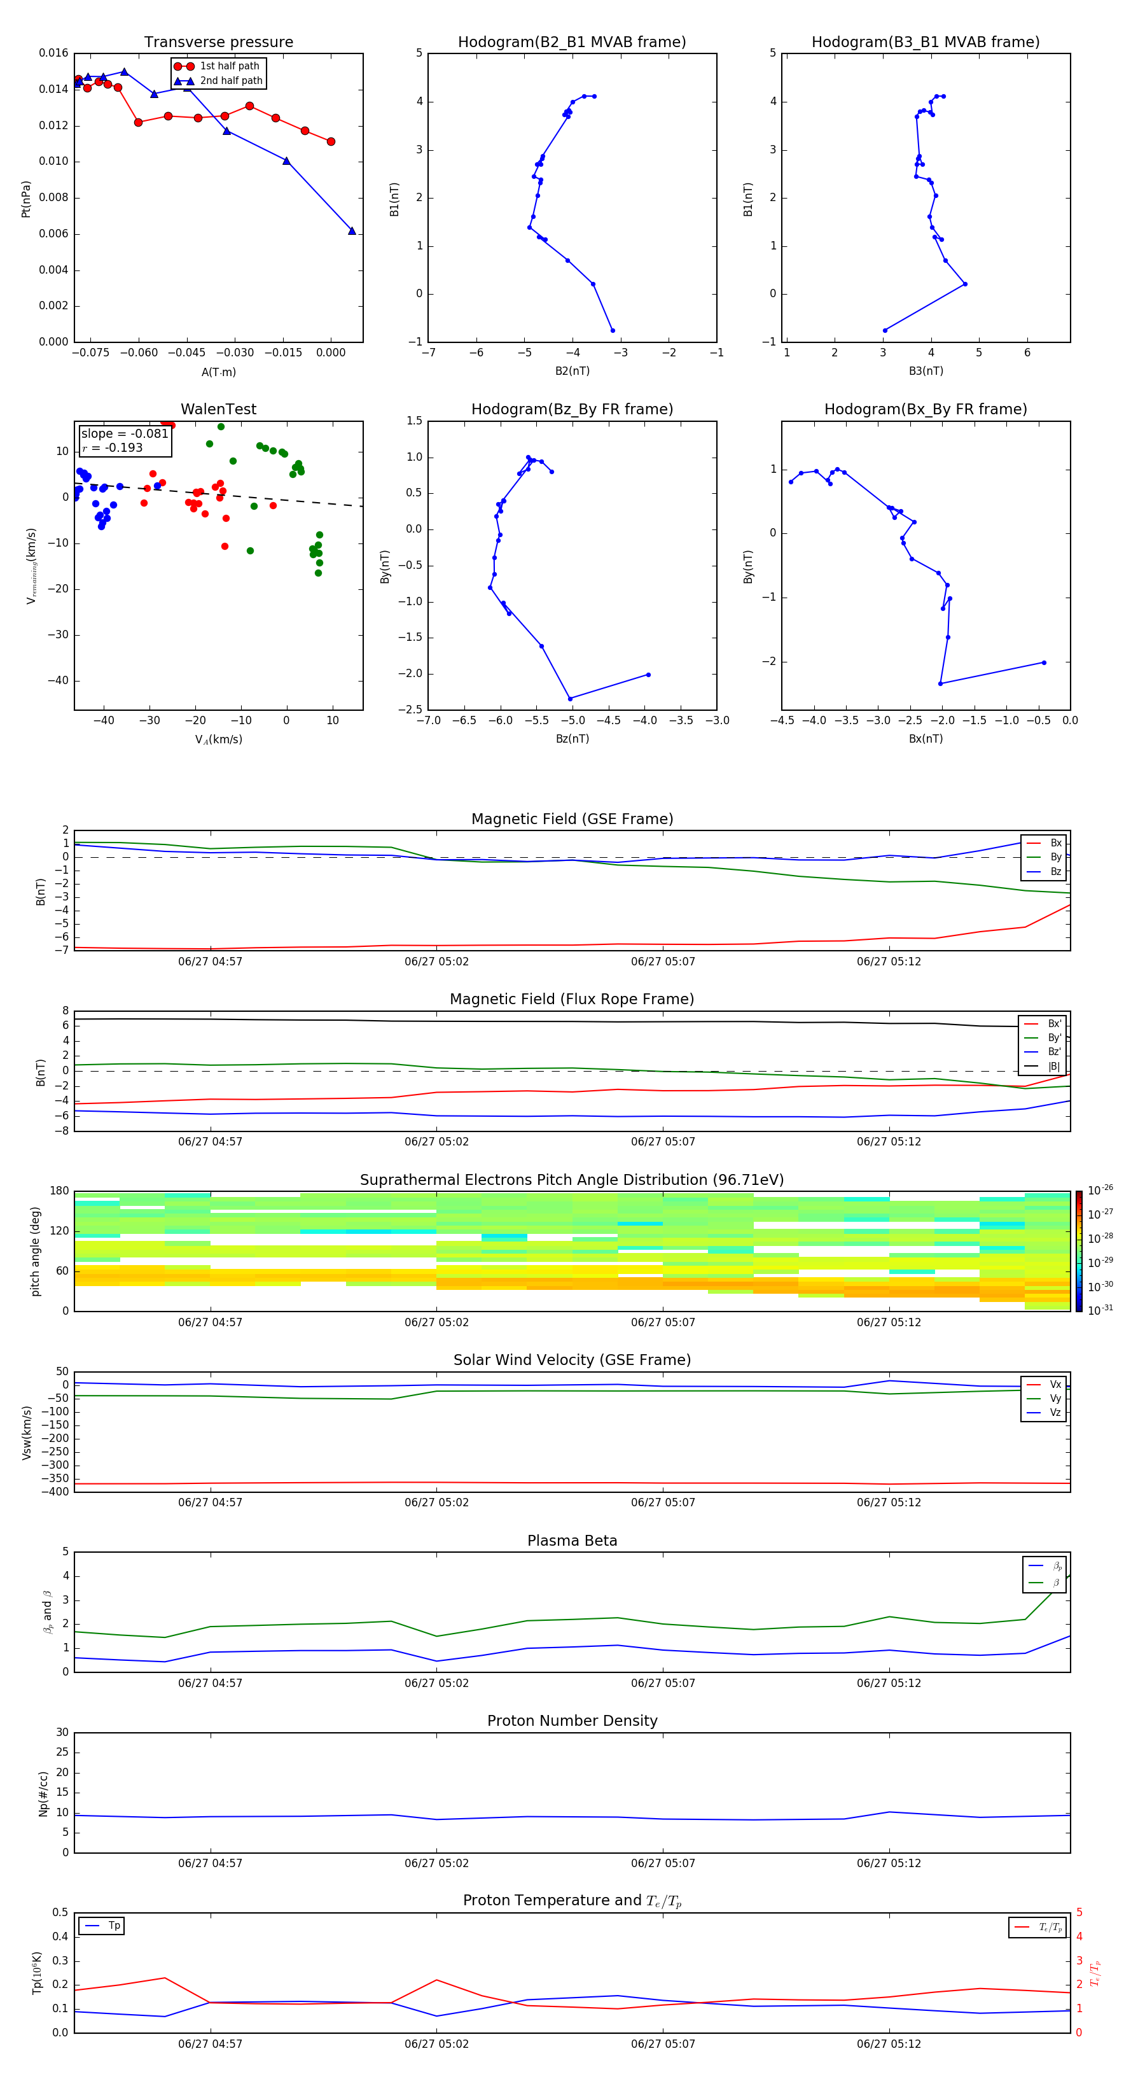This screenshot has height=2100, width=1145.
Task: Click the red "Te/Tp" right-axis label
Action: tap(1096, 1973)
